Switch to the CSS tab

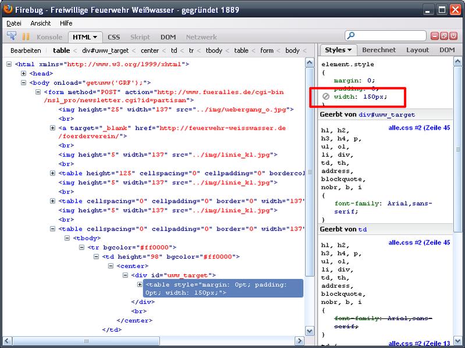113,37
